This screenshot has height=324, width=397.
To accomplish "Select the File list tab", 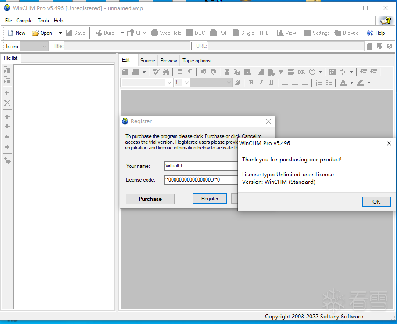I will coord(11,58).
